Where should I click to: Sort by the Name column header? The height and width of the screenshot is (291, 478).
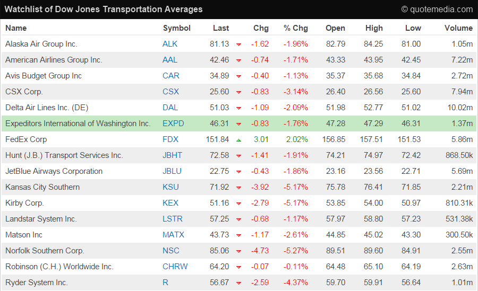click(x=16, y=28)
